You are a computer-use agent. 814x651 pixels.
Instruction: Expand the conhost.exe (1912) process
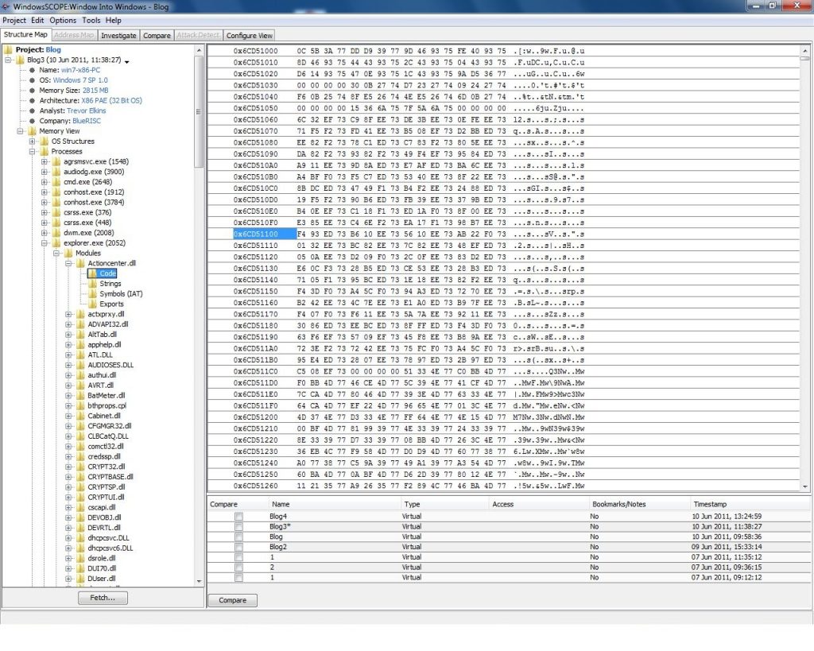[45, 192]
